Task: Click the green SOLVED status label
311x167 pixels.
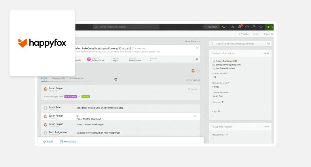Action: pos(86,96)
